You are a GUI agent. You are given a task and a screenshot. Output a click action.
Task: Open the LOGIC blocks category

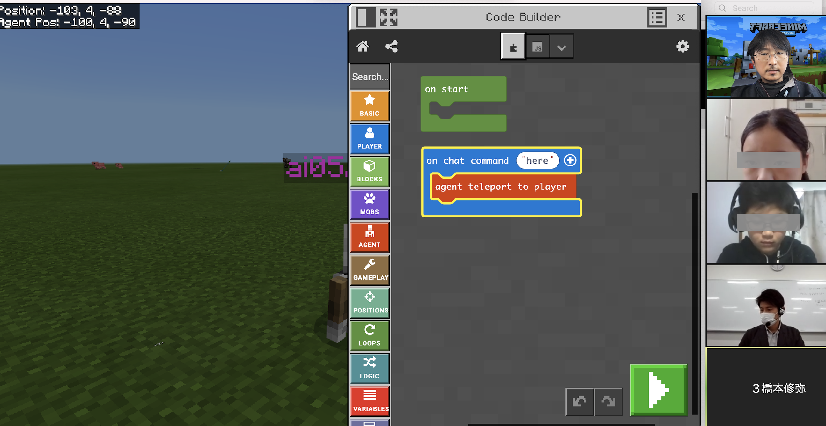click(369, 367)
